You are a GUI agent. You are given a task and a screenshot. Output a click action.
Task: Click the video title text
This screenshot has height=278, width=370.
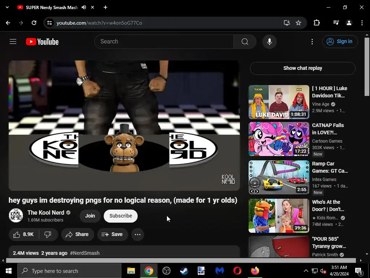pyautogui.click(x=123, y=201)
